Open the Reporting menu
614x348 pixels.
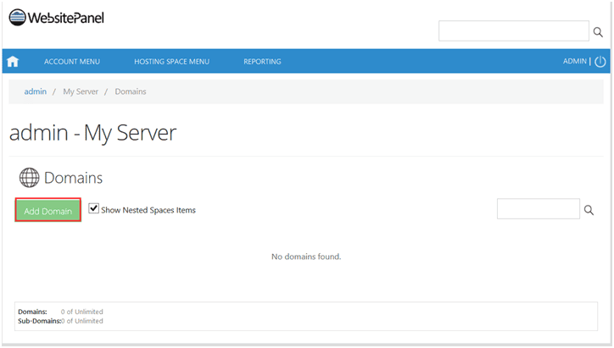point(262,62)
